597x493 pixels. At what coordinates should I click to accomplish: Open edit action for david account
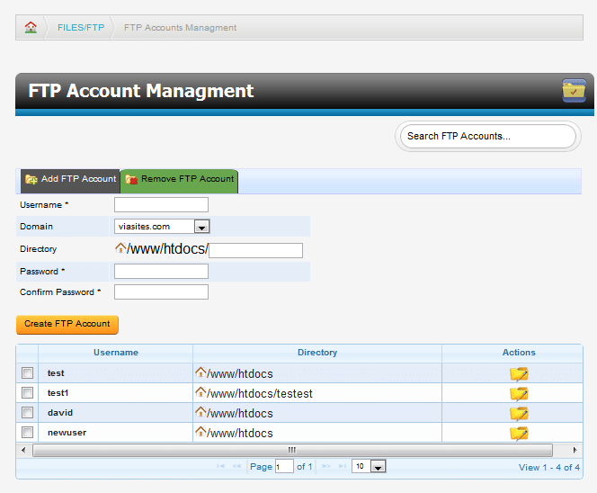click(519, 413)
